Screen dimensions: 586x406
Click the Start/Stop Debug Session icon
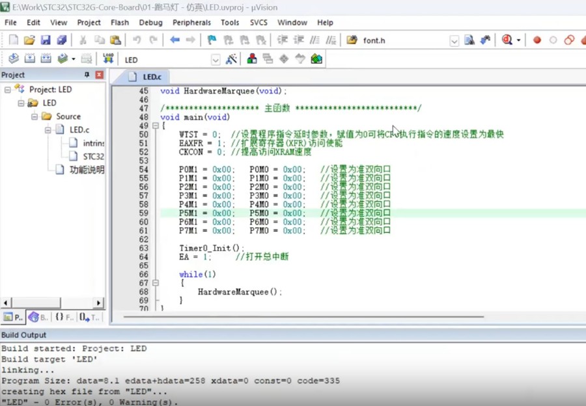tap(507, 40)
